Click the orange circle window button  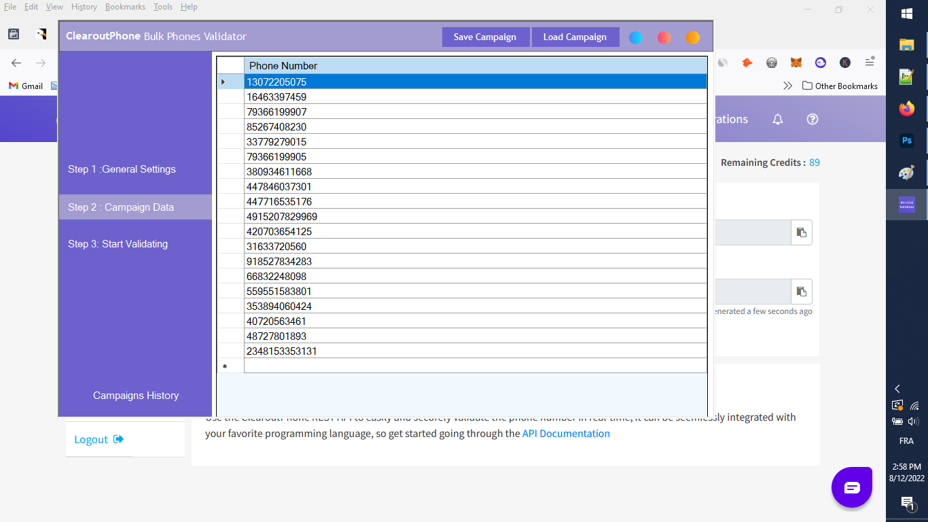pyautogui.click(x=693, y=37)
